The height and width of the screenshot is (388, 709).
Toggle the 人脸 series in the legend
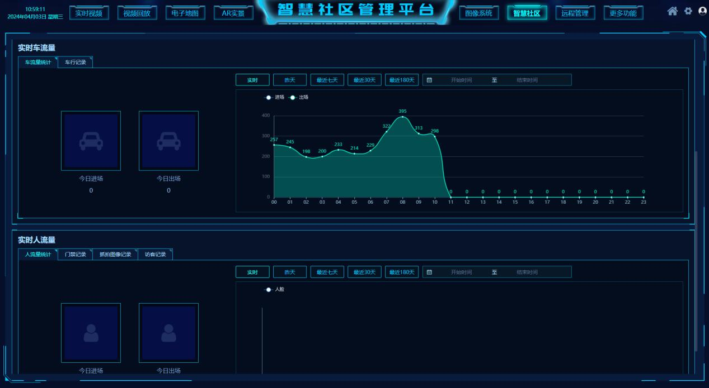click(274, 289)
